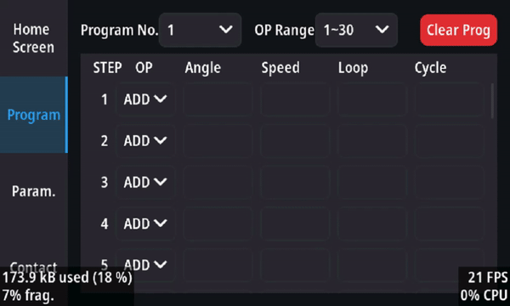Screen dimensions: 510x306
Task: Select the Cycle field for step 2
Action: [x=449, y=141]
